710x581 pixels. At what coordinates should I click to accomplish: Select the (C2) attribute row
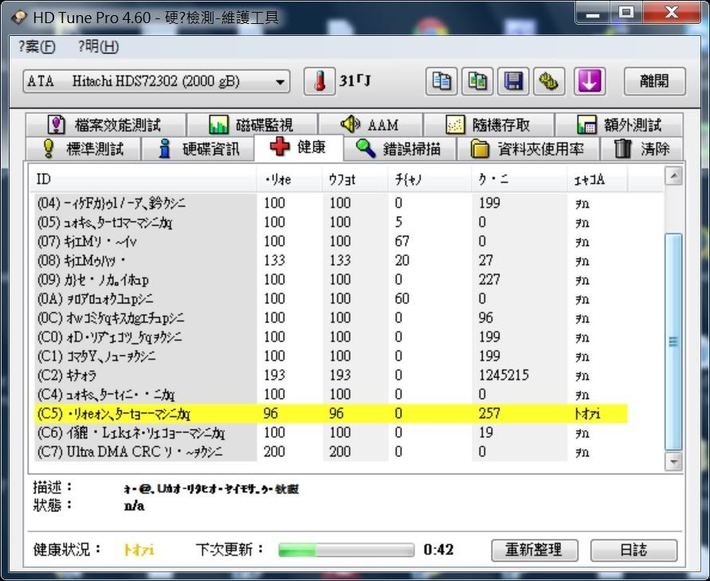(331, 375)
